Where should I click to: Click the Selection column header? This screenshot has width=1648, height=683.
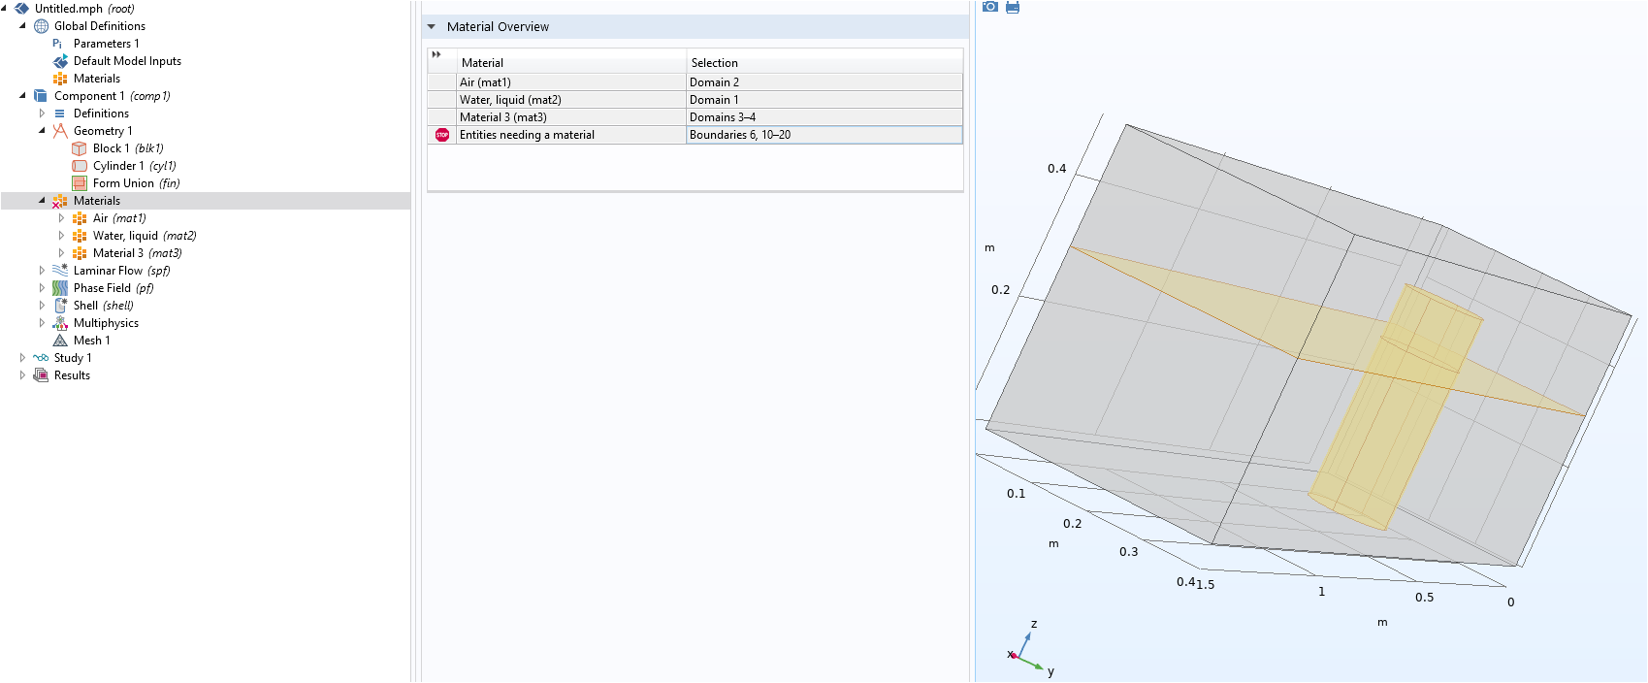point(714,63)
